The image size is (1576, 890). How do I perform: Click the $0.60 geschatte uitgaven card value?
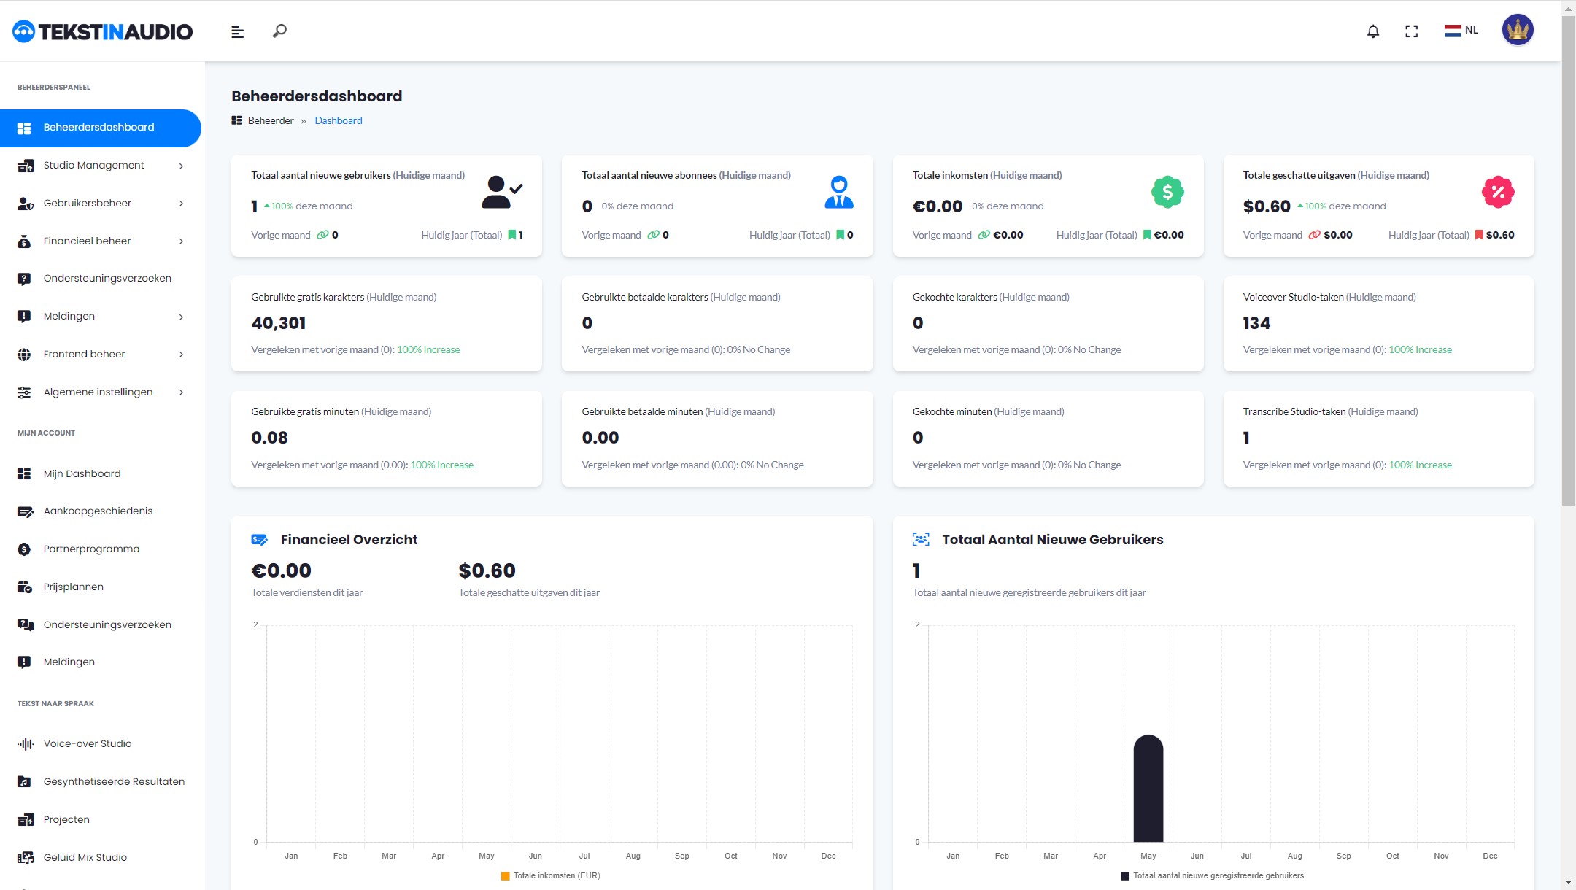1267,207
